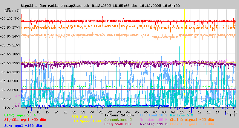
Task: Click the red Signál -52 dBm legend label
Action: pyautogui.click(x=25, y=120)
